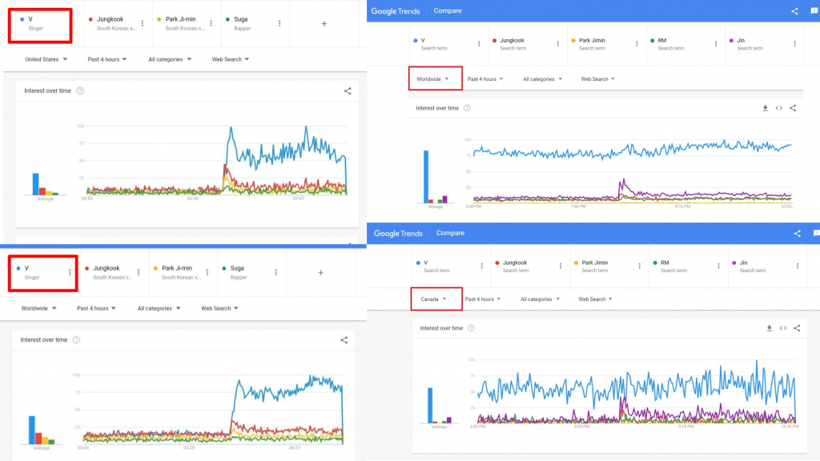
Task: Open the United States region dropdown
Action: point(46,59)
